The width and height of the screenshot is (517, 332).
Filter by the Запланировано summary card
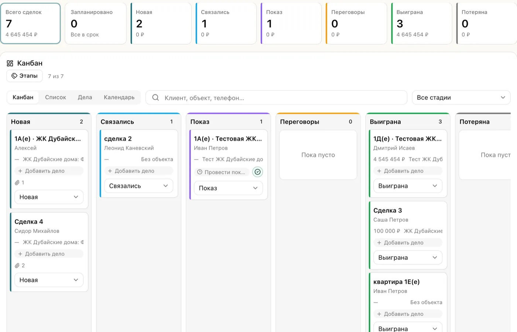[x=96, y=23]
